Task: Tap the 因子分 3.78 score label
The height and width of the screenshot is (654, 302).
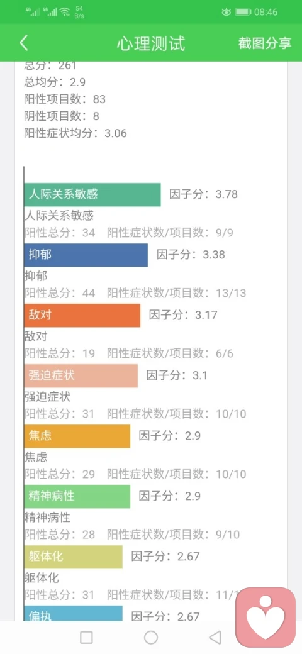Action: point(204,194)
